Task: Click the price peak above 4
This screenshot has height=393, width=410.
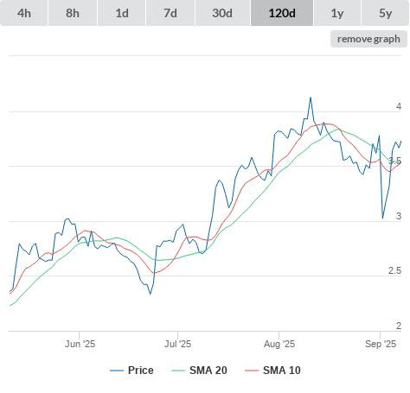Action: click(x=311, y=98)
